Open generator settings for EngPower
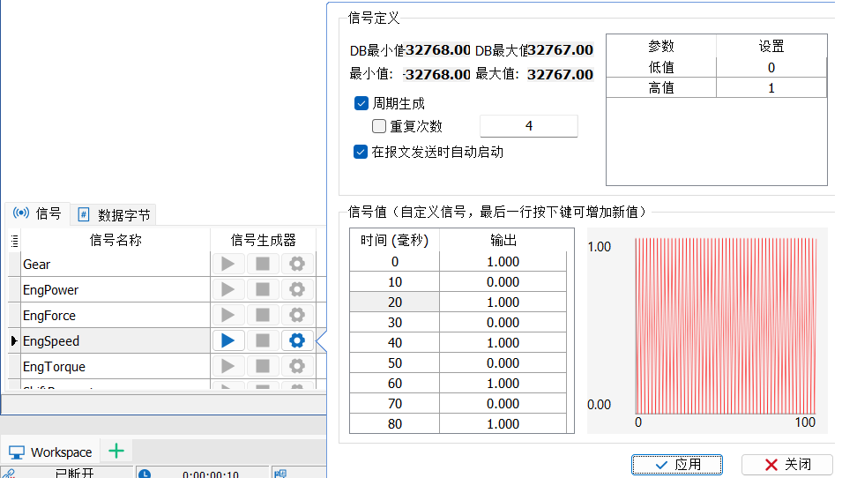 [x=297, y=289]
